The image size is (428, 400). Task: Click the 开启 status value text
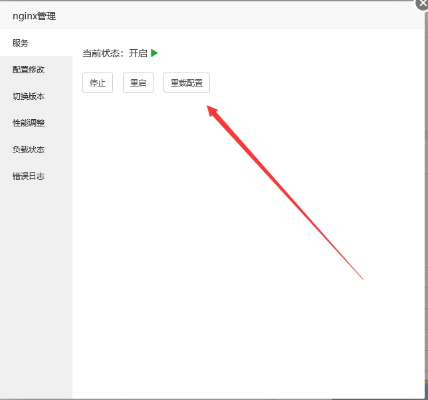click(138, 53)
